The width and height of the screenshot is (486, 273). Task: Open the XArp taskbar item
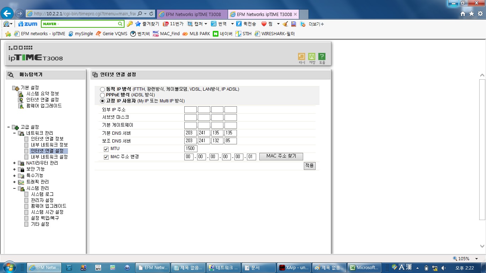pyautogui.click(x=294, y=268)
